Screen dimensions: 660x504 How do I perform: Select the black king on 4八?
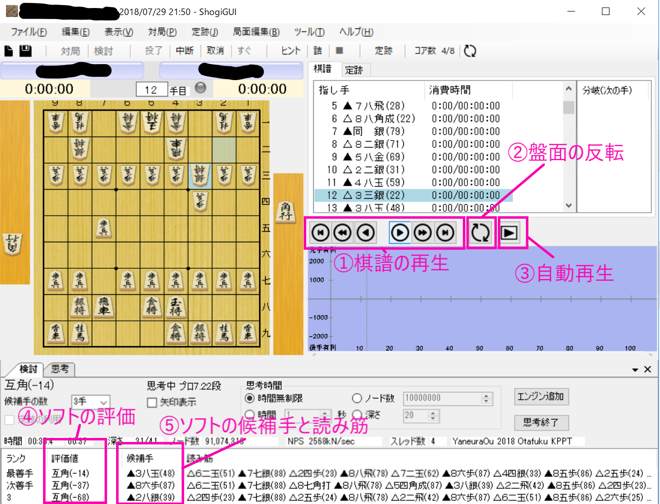[176, 307]
